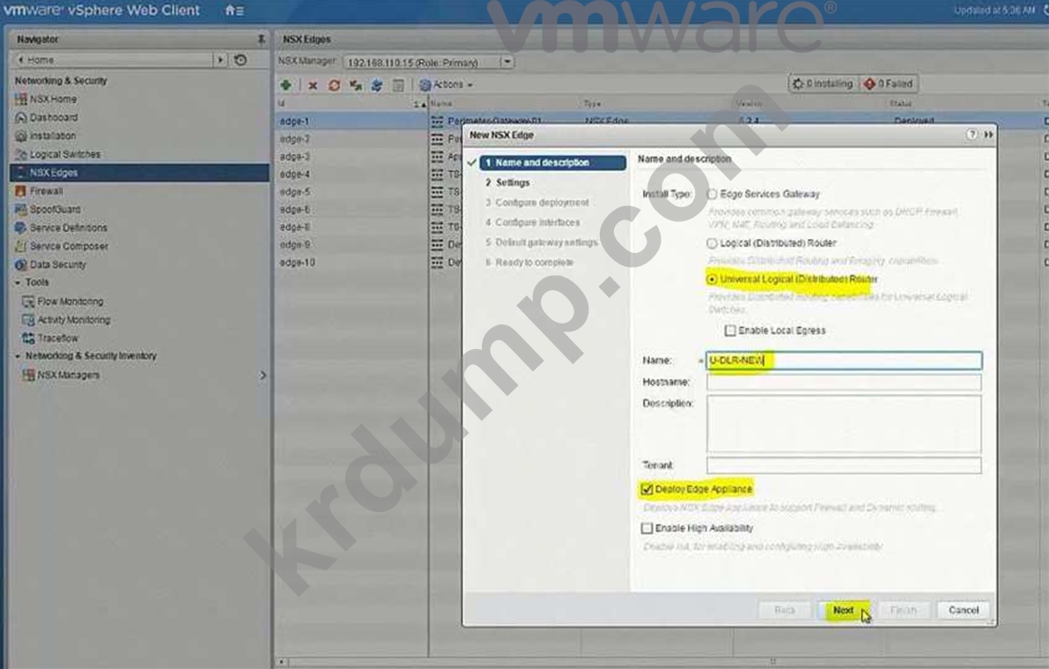1049x669 pixels.
Task: Open Traceflow tool
Action: tap(50, 338)
